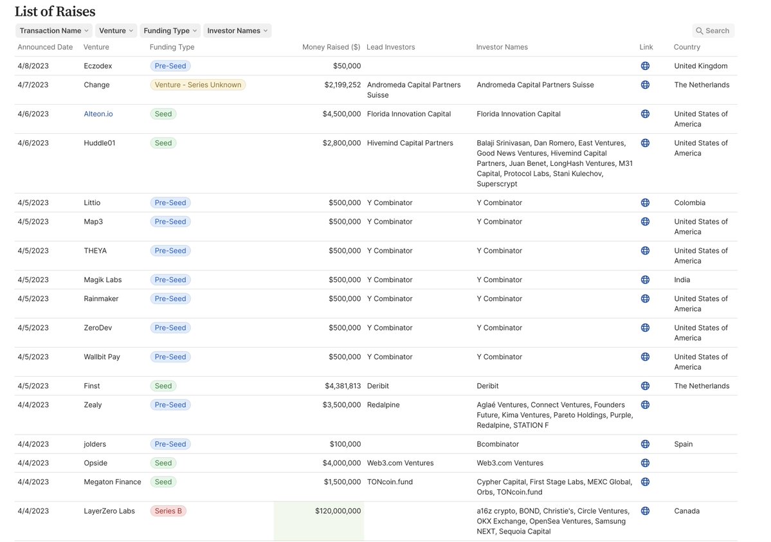Screen dimensions: 771x542
Task: Click the Search field
Action: pyautogui.click(x=713, y=30)
